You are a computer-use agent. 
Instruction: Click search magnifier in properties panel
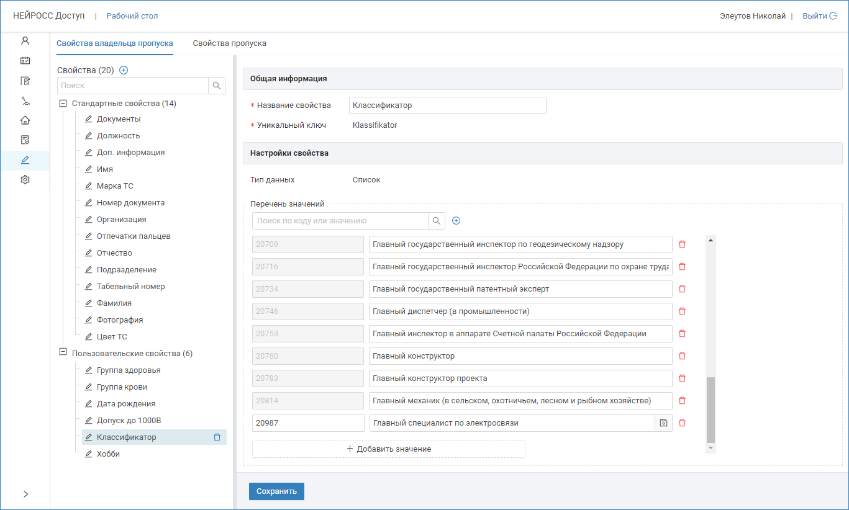(x=217, y=86)
